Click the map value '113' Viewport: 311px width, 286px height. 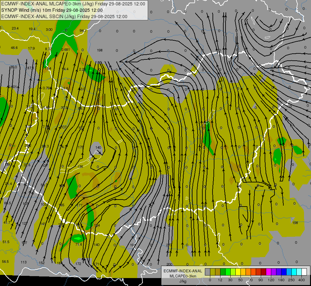click(x=24, y=262)
